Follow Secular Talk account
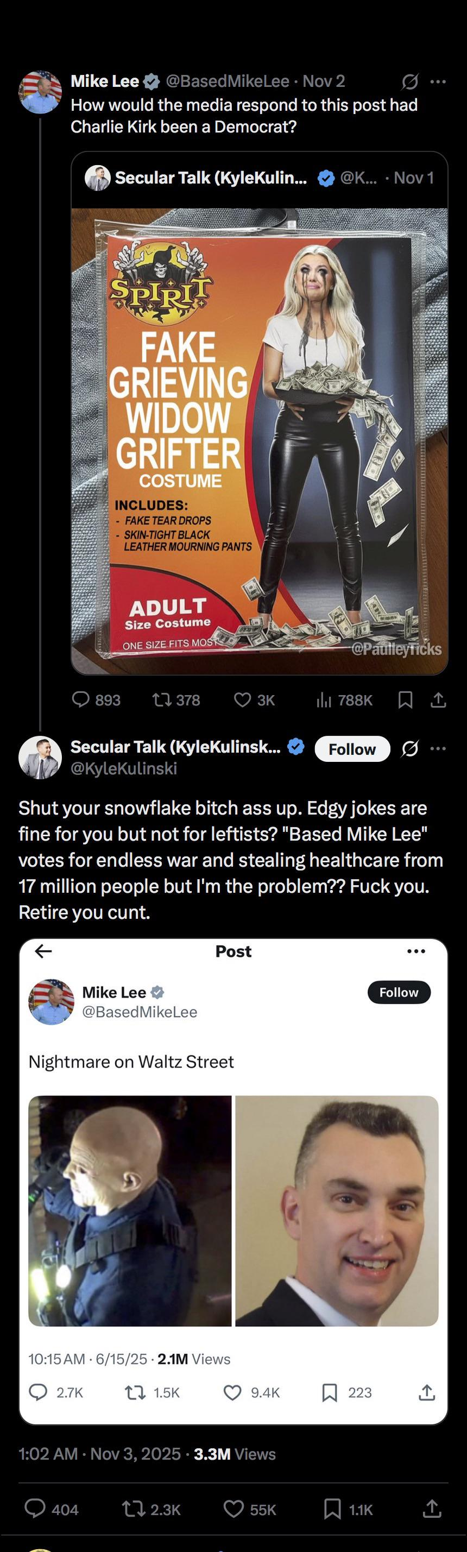467x1552 pixels. 352,749
